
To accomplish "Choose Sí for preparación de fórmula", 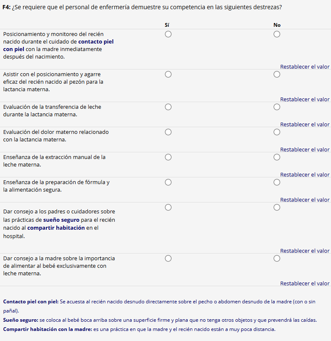I will coord(168,182).
